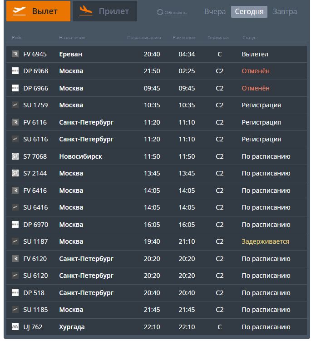Click the Pobeda logo beside DP 6968

tap(15, 71)
